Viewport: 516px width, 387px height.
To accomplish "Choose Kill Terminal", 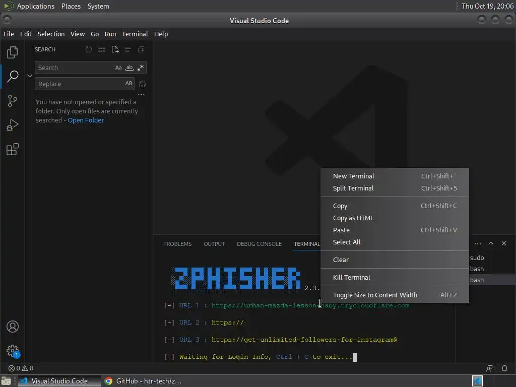I will pyautogui.click(x=395, y=278).
